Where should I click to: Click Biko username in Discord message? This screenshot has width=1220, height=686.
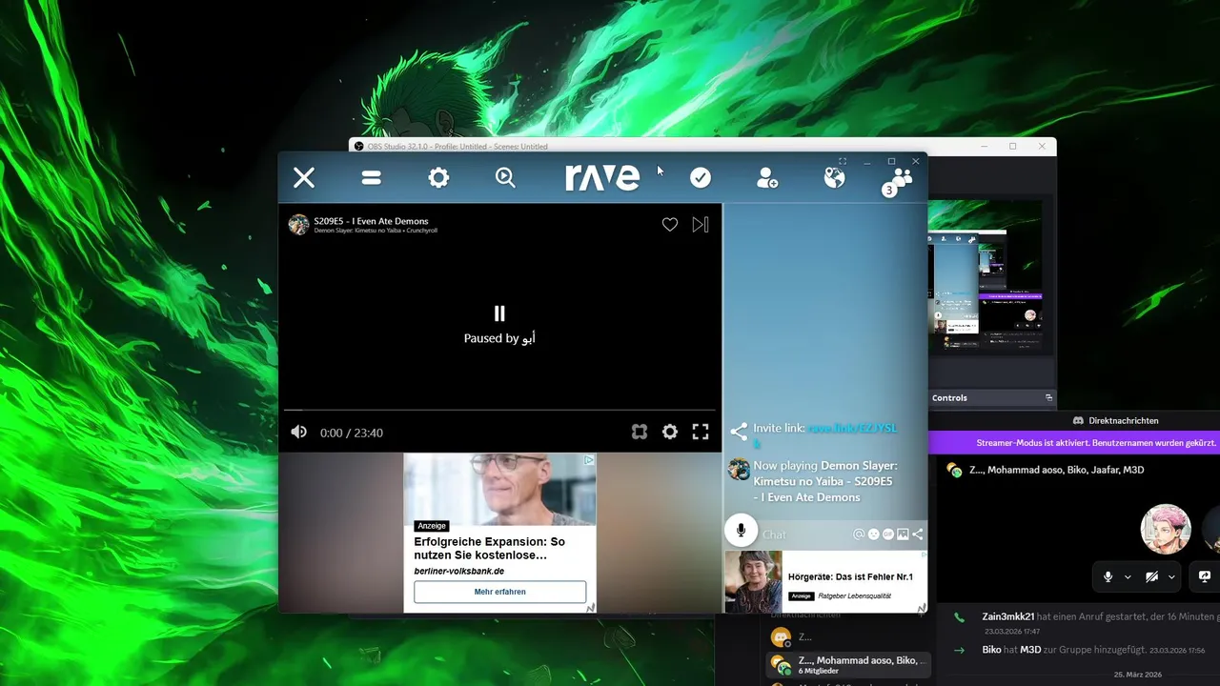pos(991,650)
